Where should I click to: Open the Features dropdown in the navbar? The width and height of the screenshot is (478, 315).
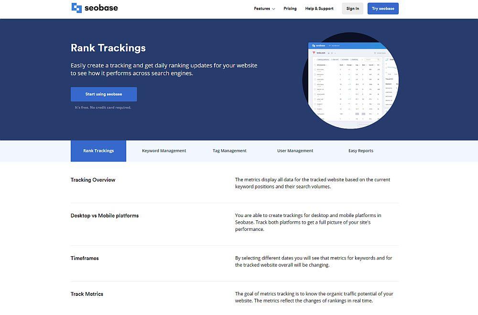tap(264, 8)
